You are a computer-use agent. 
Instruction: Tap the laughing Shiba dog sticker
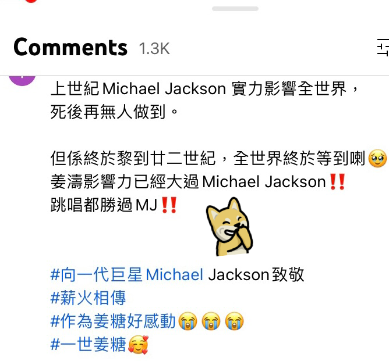click(229, 227)
